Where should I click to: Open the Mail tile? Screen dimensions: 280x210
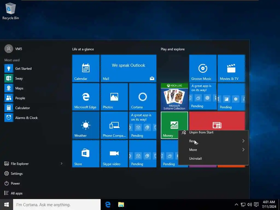pos(129,68)
